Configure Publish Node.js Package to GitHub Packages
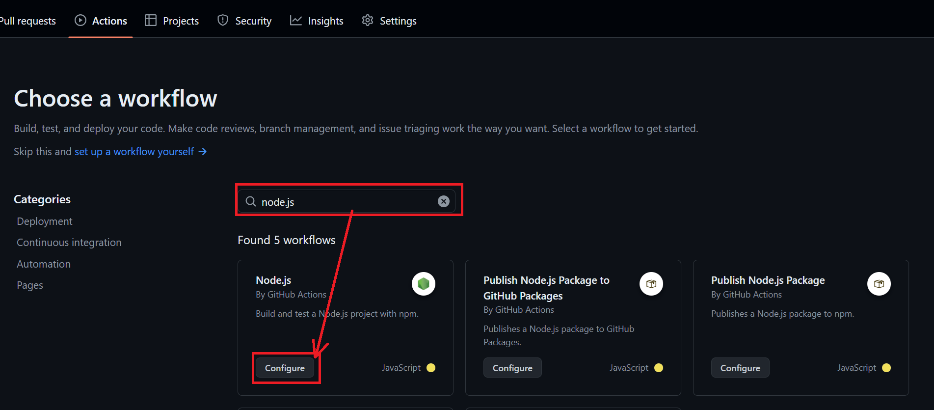Image resolution: width=934 pixels, height=410 pixels. coord(512,368)
